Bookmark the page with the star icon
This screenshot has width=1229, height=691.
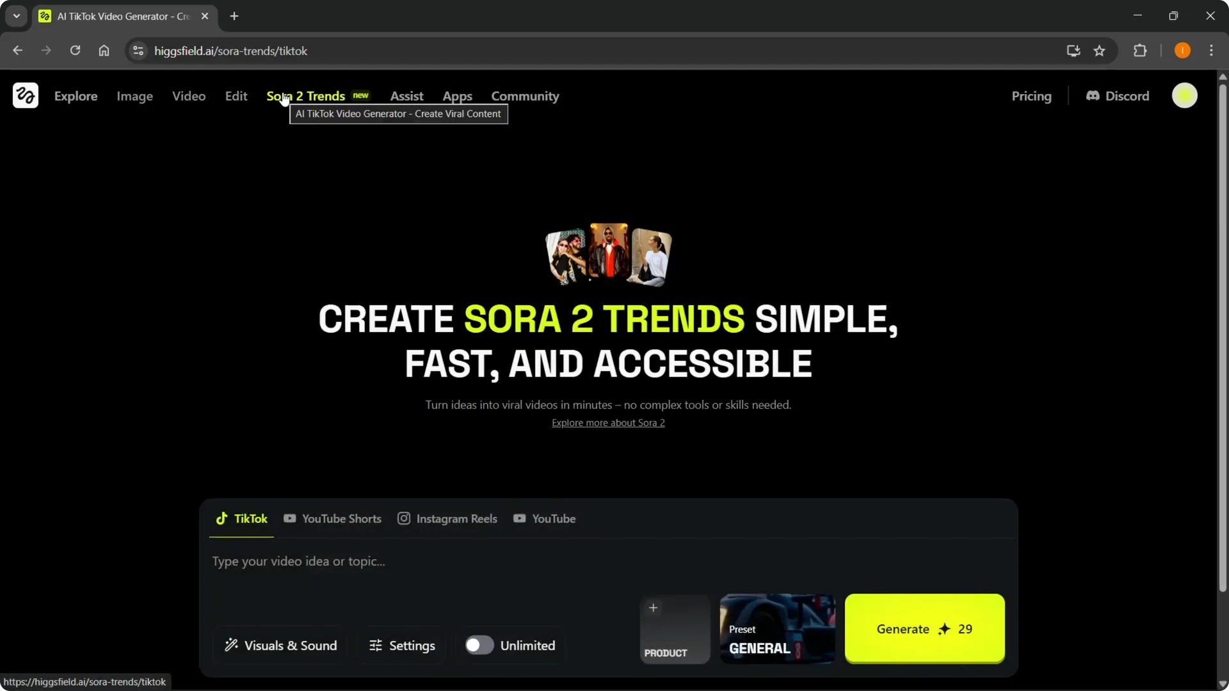pyautogui.click(x=1100, y=51)
